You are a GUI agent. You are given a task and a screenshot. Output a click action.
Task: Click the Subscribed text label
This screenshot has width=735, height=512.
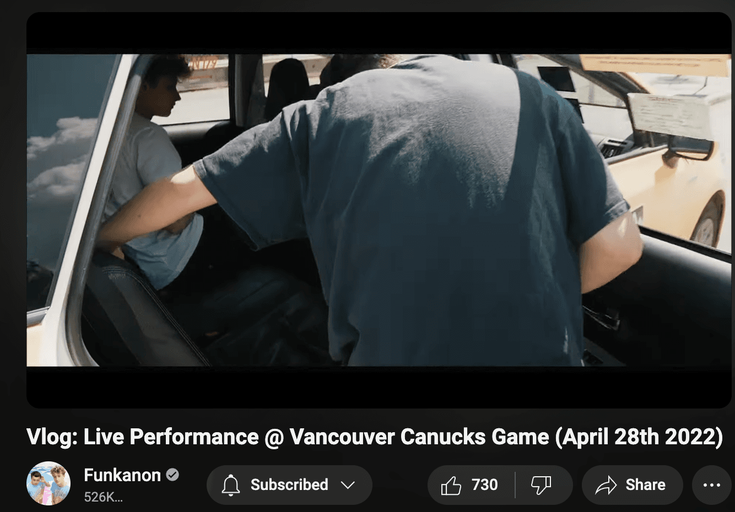point(289,485)
